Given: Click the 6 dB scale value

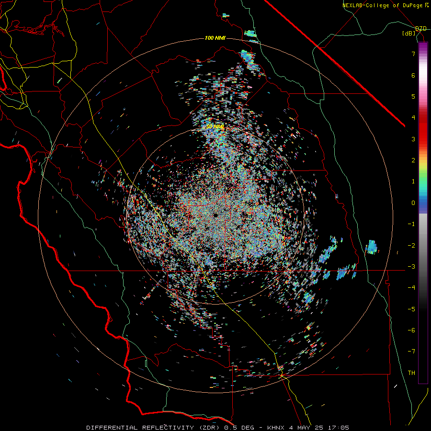Looking at the screenshot, I should point(413,75).
